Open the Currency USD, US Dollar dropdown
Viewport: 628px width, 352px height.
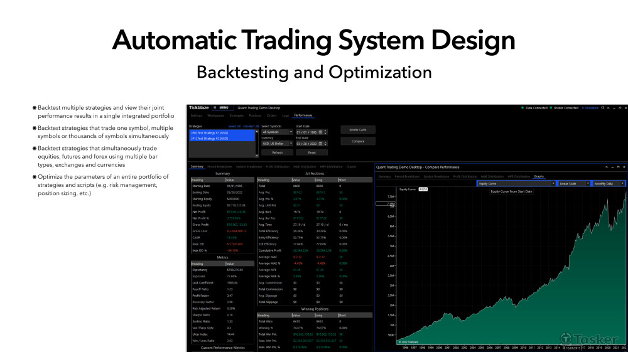[277, 144]
